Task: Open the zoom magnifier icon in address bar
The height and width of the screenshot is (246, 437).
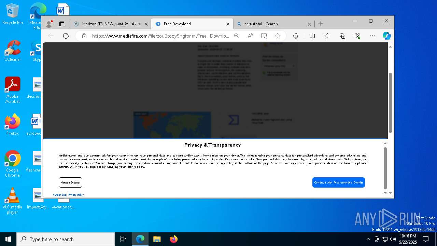Action: [236, 36]
